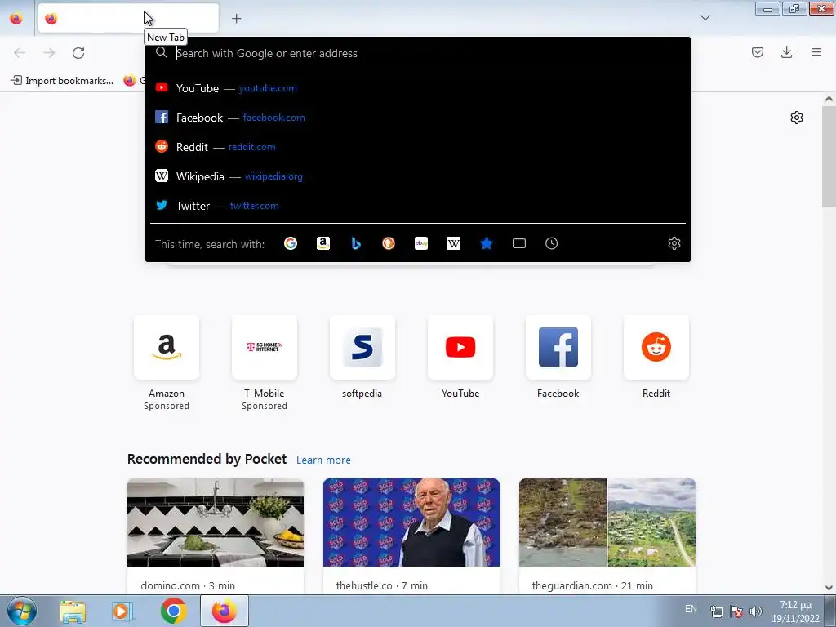The width and height of the screenshot is (836, 627).
Task: Save to Pocket icon in toolbar
Action: coord(757,52)
